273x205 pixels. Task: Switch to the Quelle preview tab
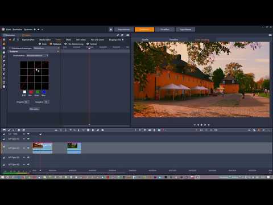(145, 39)
